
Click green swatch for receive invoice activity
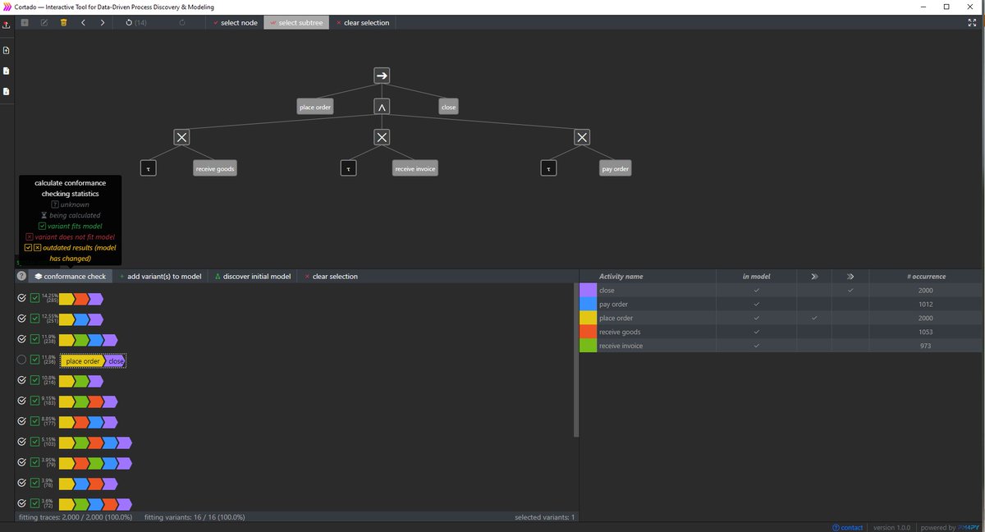pos(588,346)
